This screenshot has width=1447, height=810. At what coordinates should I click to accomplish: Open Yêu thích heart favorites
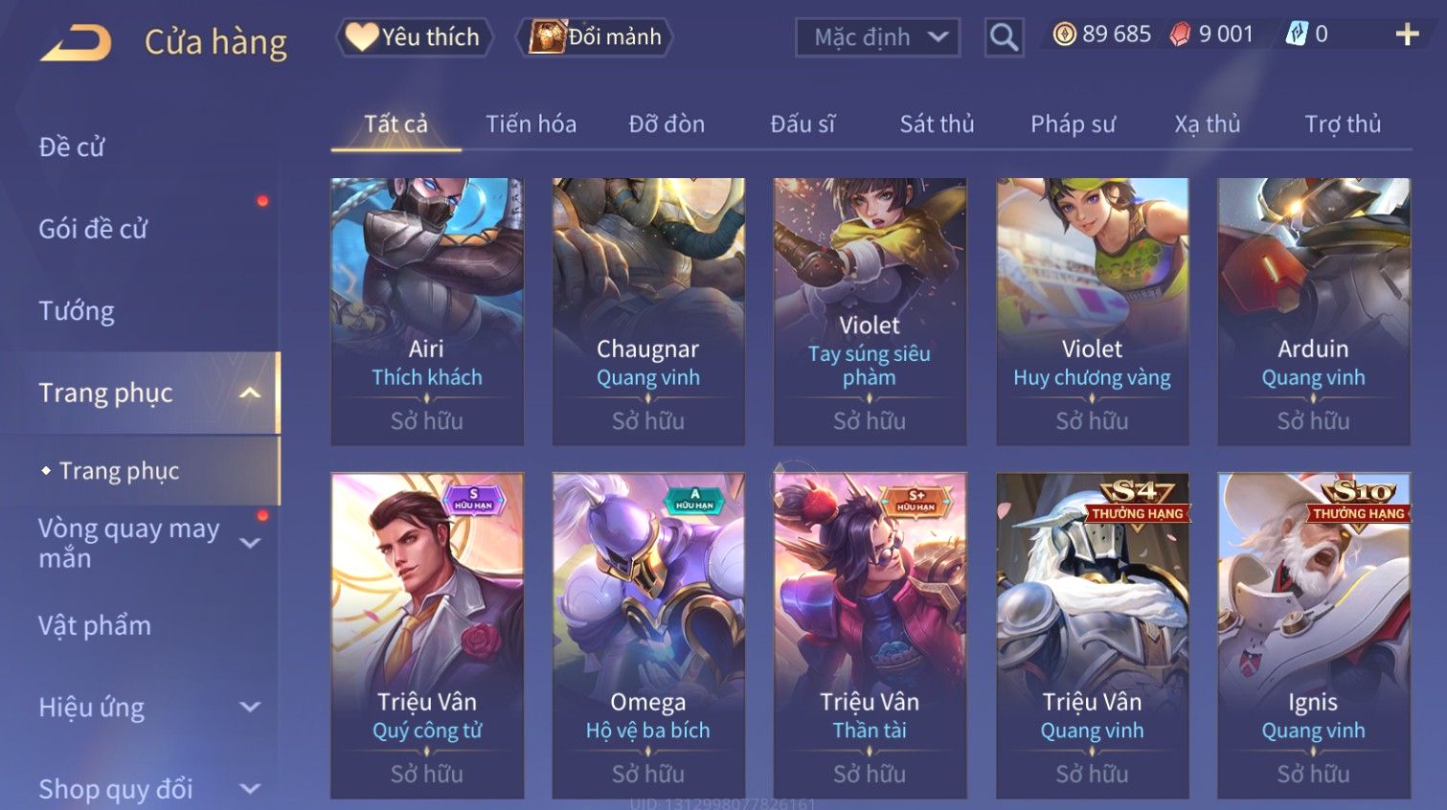click(x=414, y=37)
